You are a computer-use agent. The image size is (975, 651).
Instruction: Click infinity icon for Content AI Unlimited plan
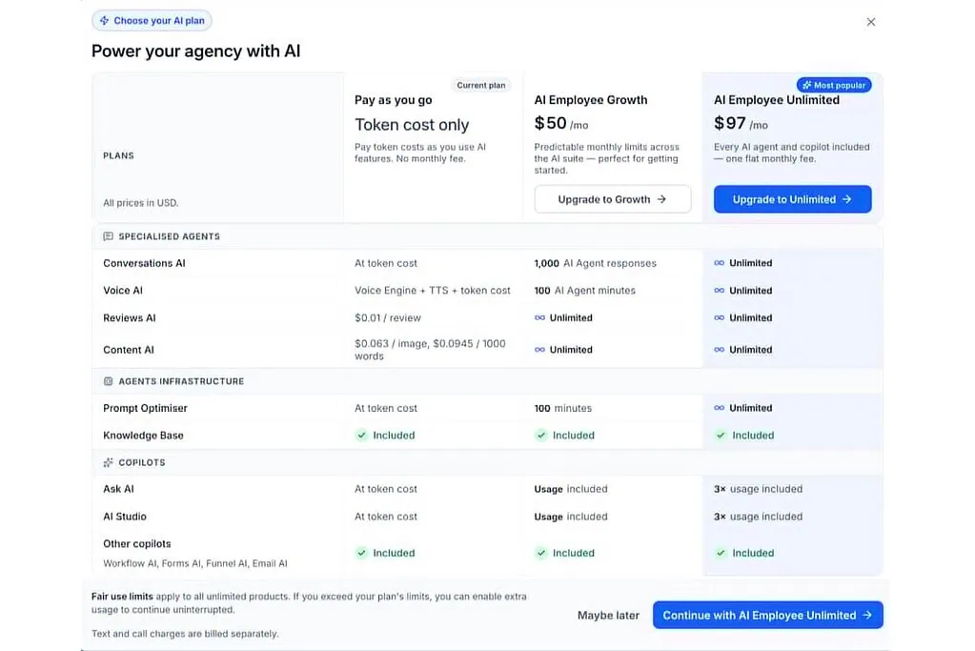(x=720, y=350)
